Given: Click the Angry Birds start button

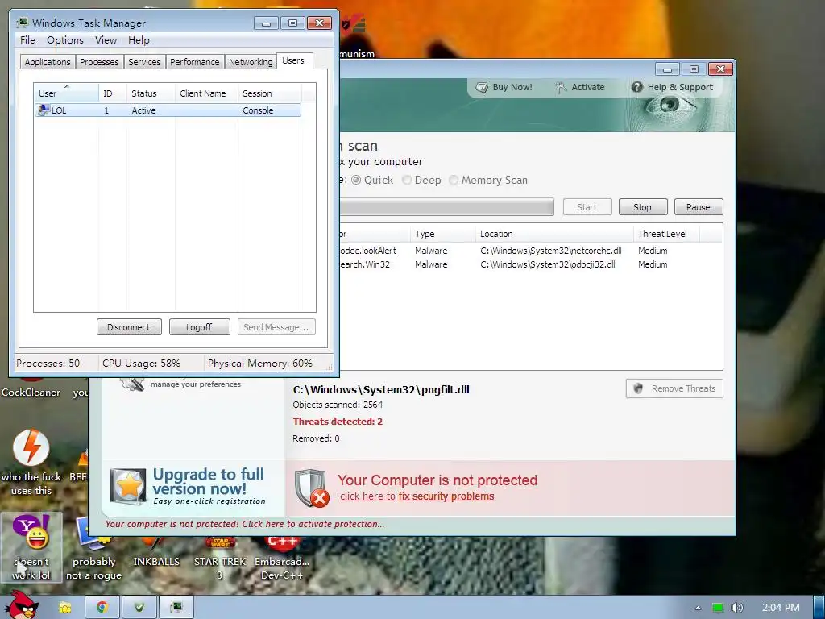Looking at the screenshot, I should 22,605.
